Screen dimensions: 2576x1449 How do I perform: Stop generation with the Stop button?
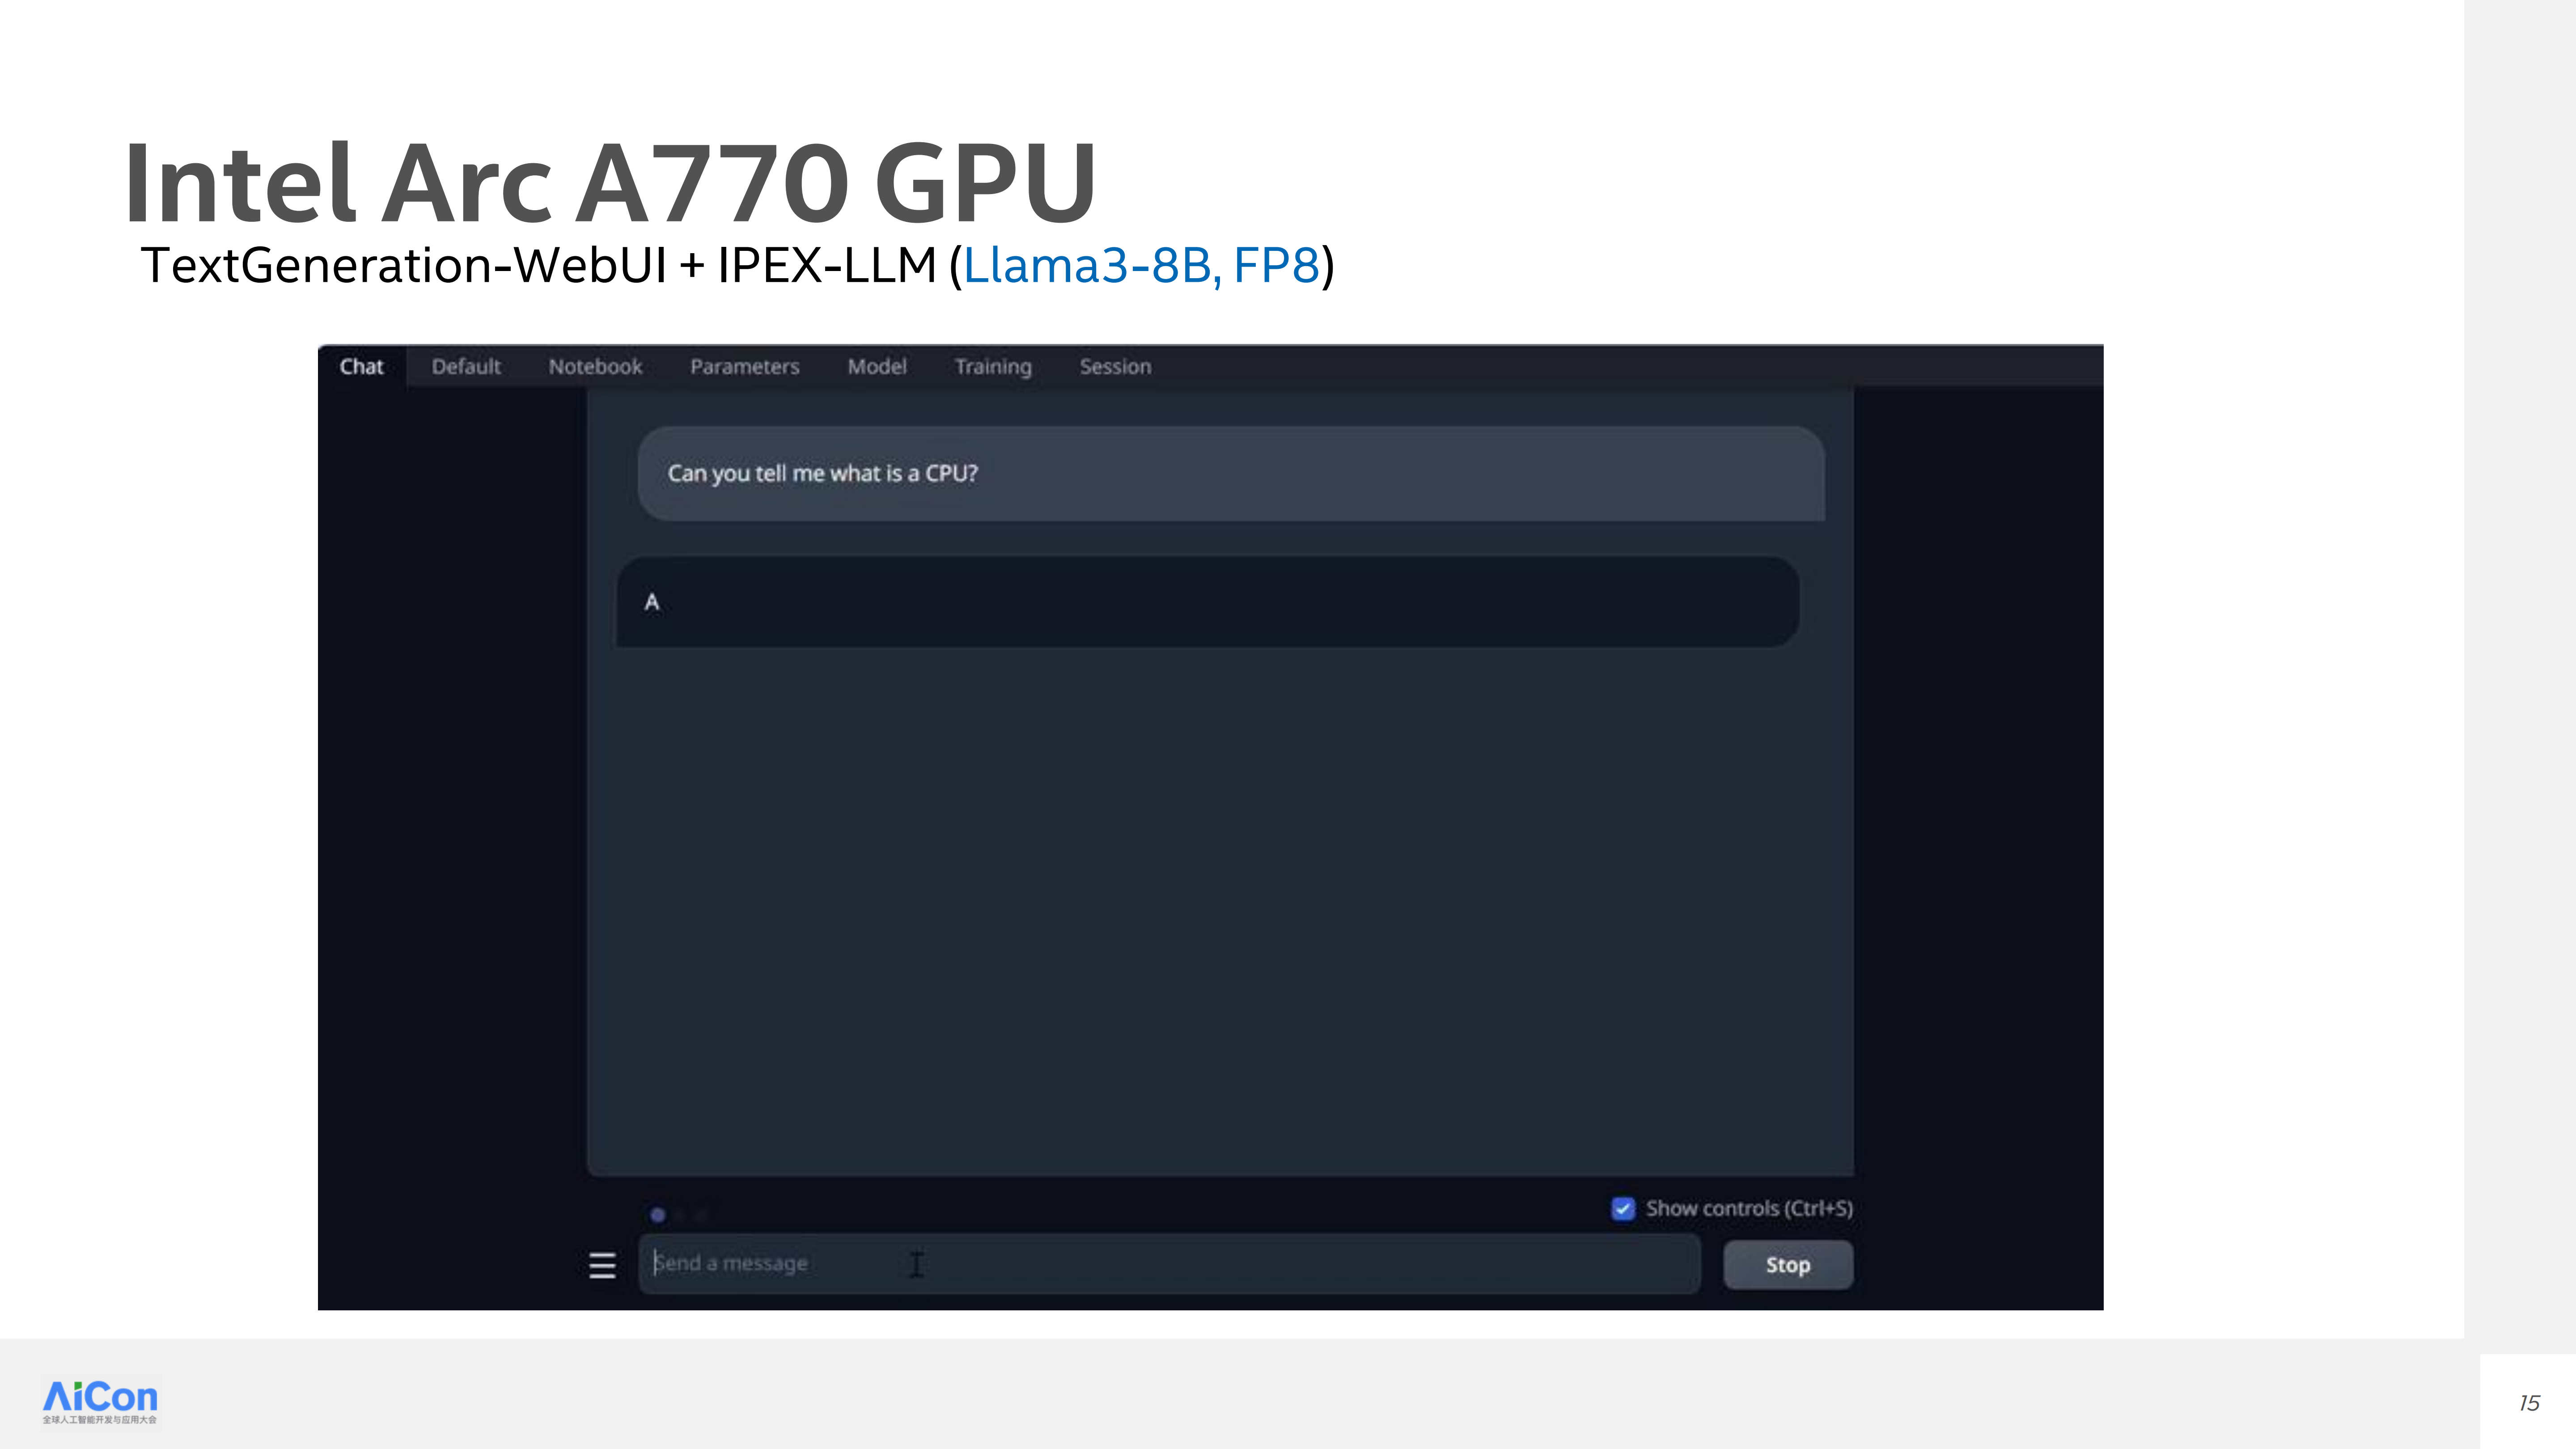click(x=1788, y=1265)
